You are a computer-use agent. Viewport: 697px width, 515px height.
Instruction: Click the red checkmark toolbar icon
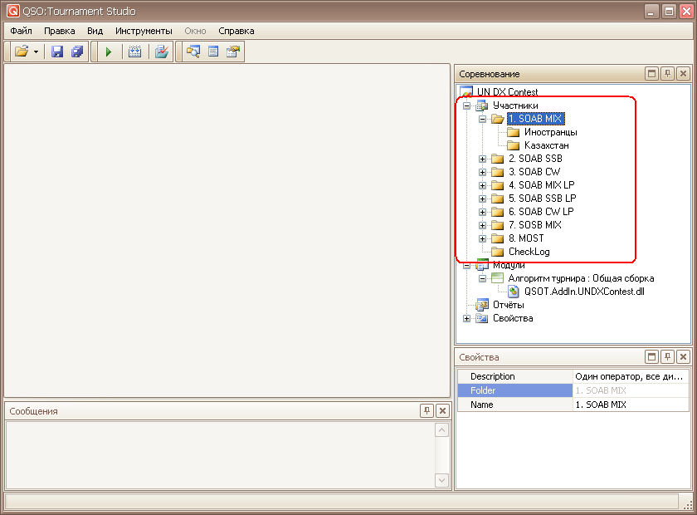click(x=162, y=51)
